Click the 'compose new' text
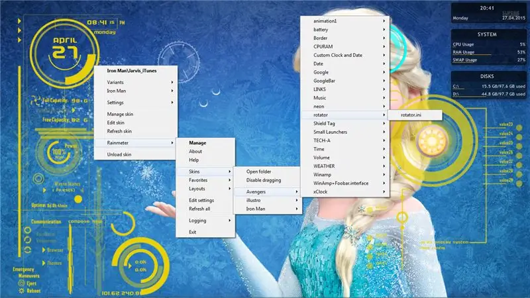 [x=85, y=221]
